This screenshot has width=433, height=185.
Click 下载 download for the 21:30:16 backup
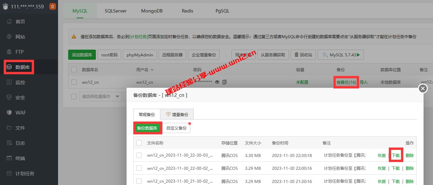pos(396,182)
